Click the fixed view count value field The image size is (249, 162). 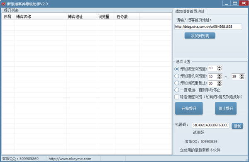pos(212,68)
